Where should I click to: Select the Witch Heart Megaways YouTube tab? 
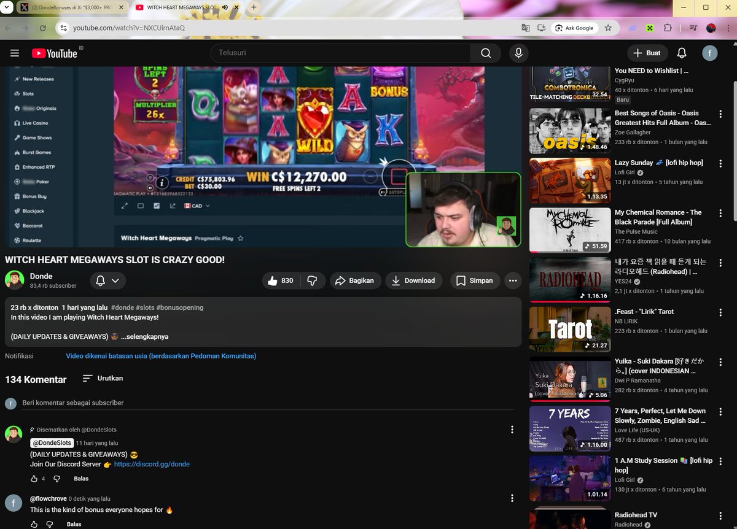coord(182,7)
